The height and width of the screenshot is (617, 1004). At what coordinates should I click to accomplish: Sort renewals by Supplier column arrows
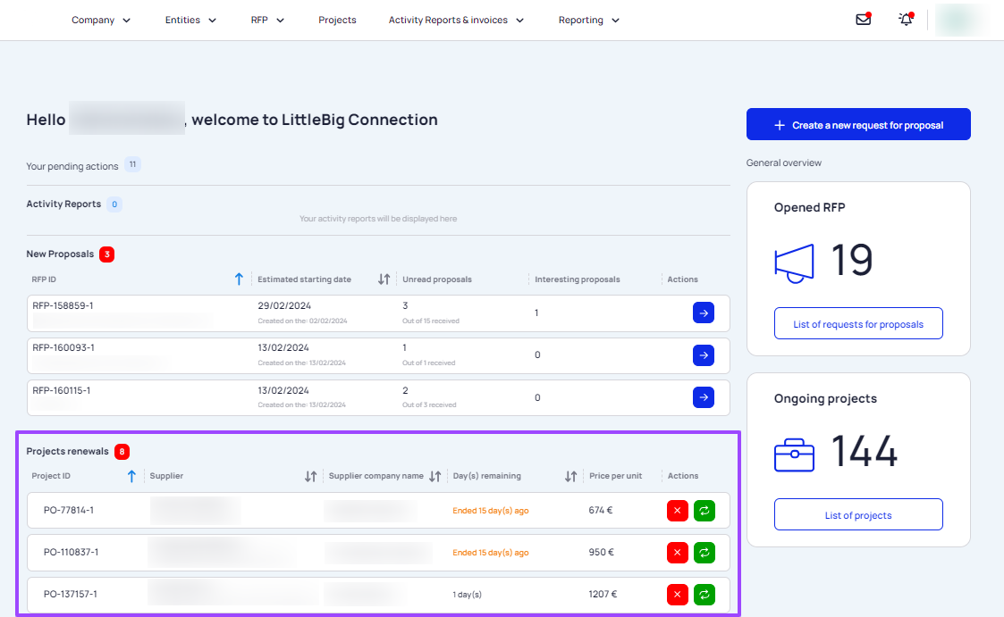click(x=310, y=476)
